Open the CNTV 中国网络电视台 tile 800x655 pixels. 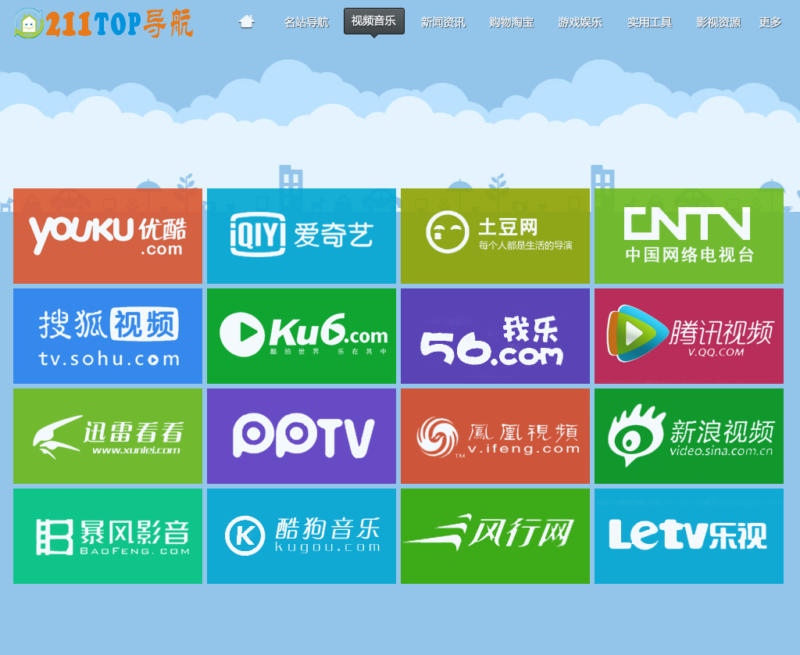coord(689,236)
